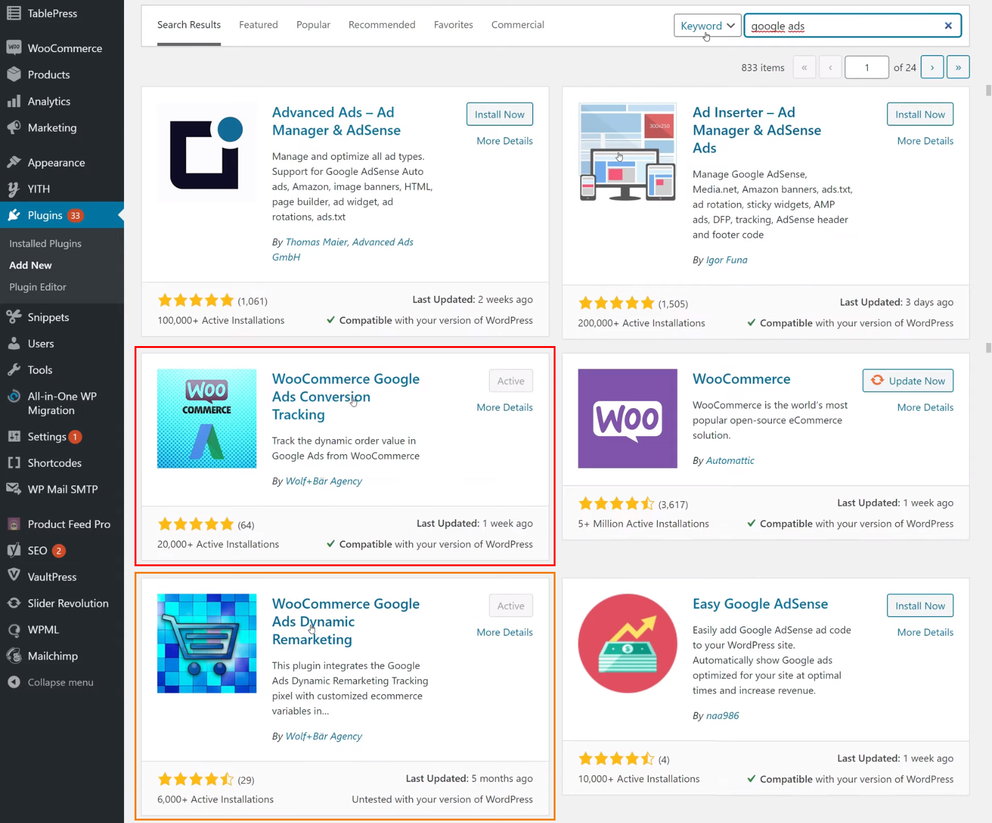This screenshot has width=992, height=823.
Task: Click the Mailchimp monkey icon
Action: pos(14,656)
